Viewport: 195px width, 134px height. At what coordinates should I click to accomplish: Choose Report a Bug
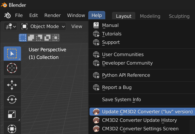(142, 87)
